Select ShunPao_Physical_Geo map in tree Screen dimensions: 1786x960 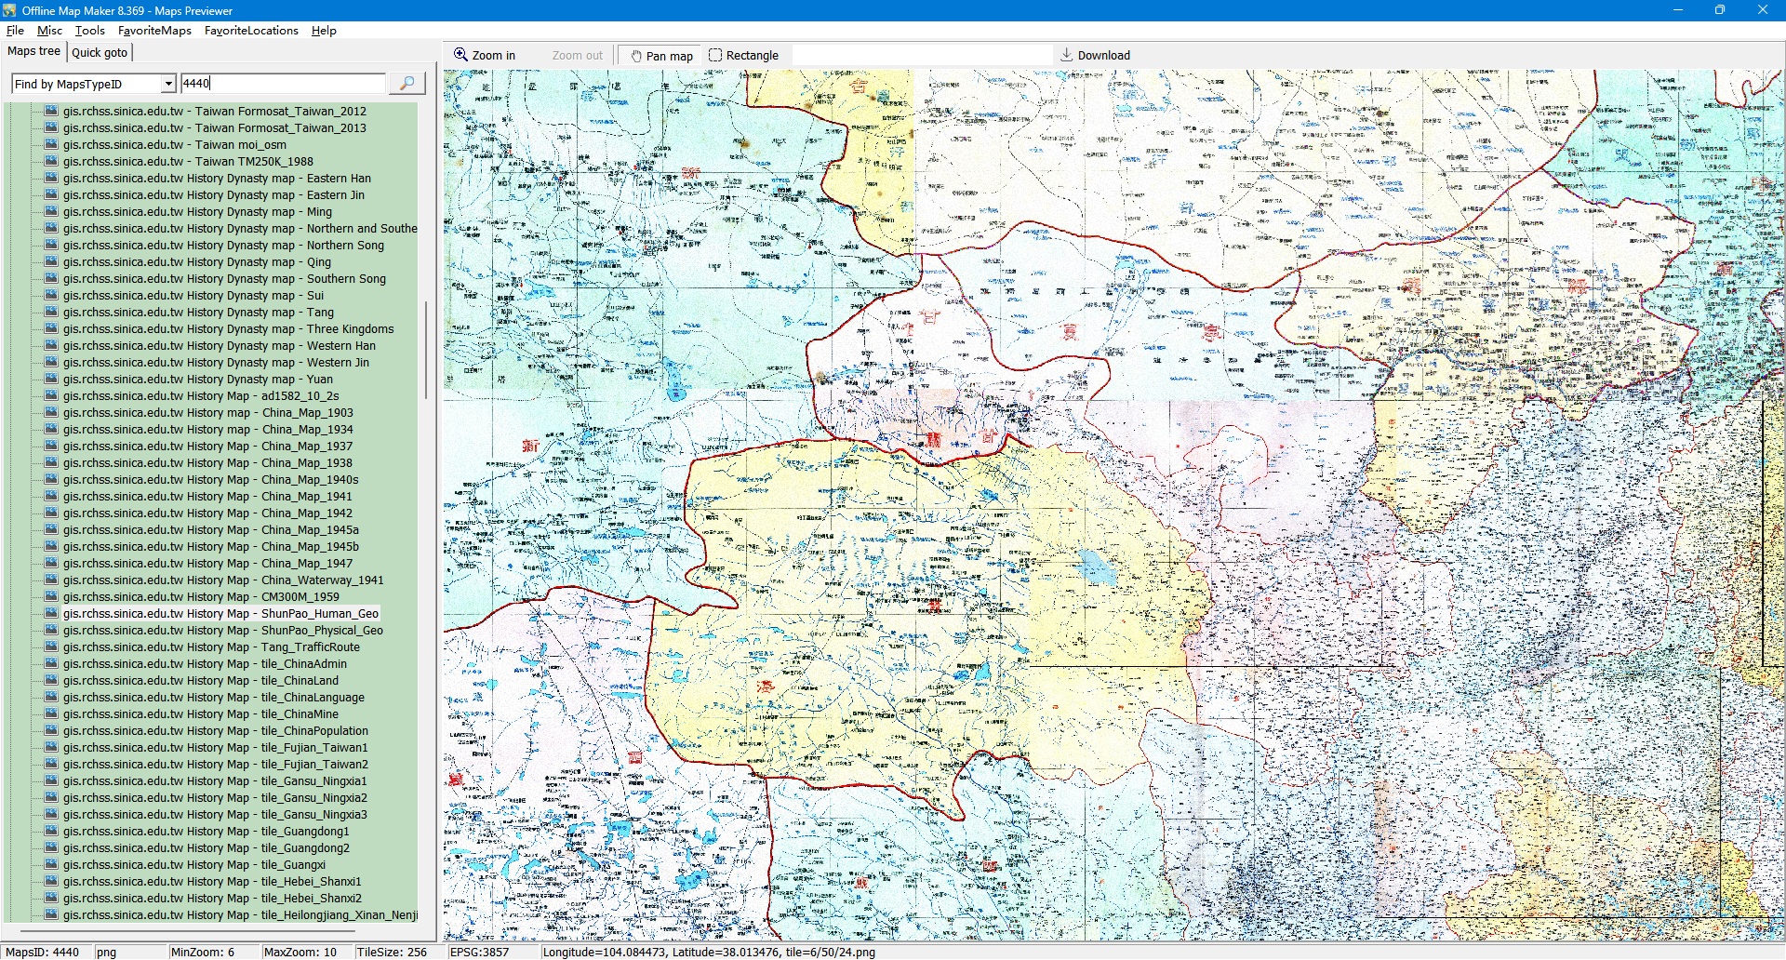222,631
